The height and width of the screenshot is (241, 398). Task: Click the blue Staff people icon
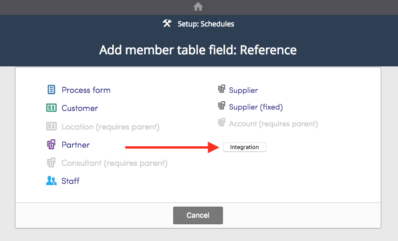[51, 181]
